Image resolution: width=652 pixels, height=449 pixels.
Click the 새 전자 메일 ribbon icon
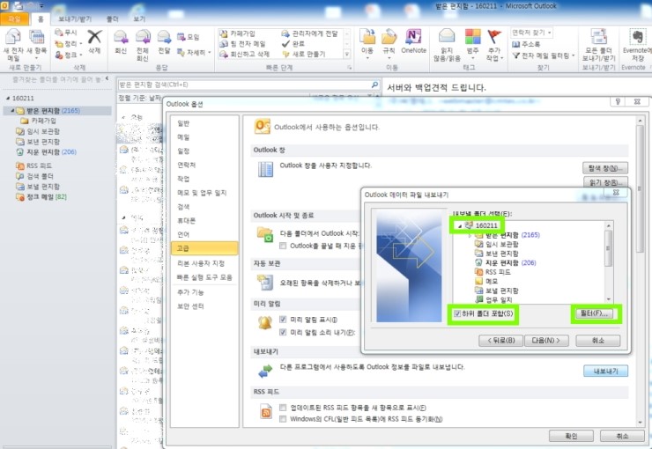(13, 37)
